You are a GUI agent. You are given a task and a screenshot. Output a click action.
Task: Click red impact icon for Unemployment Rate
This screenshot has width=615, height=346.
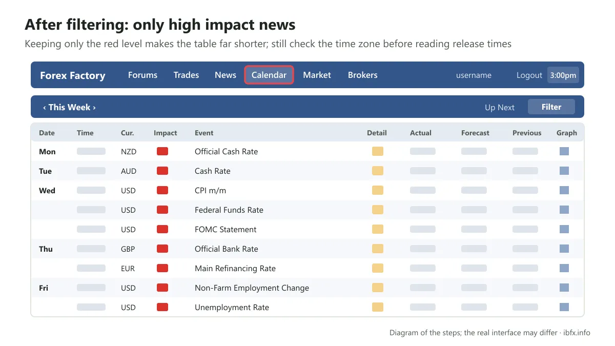tap(162, 307)
